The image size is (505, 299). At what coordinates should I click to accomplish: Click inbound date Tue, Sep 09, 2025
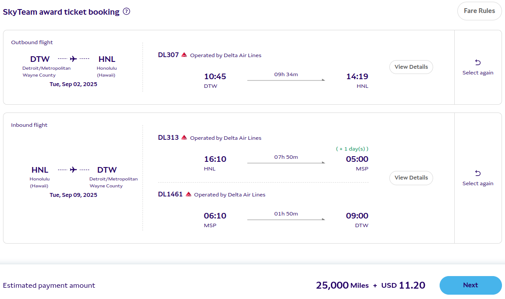(73, 195)
